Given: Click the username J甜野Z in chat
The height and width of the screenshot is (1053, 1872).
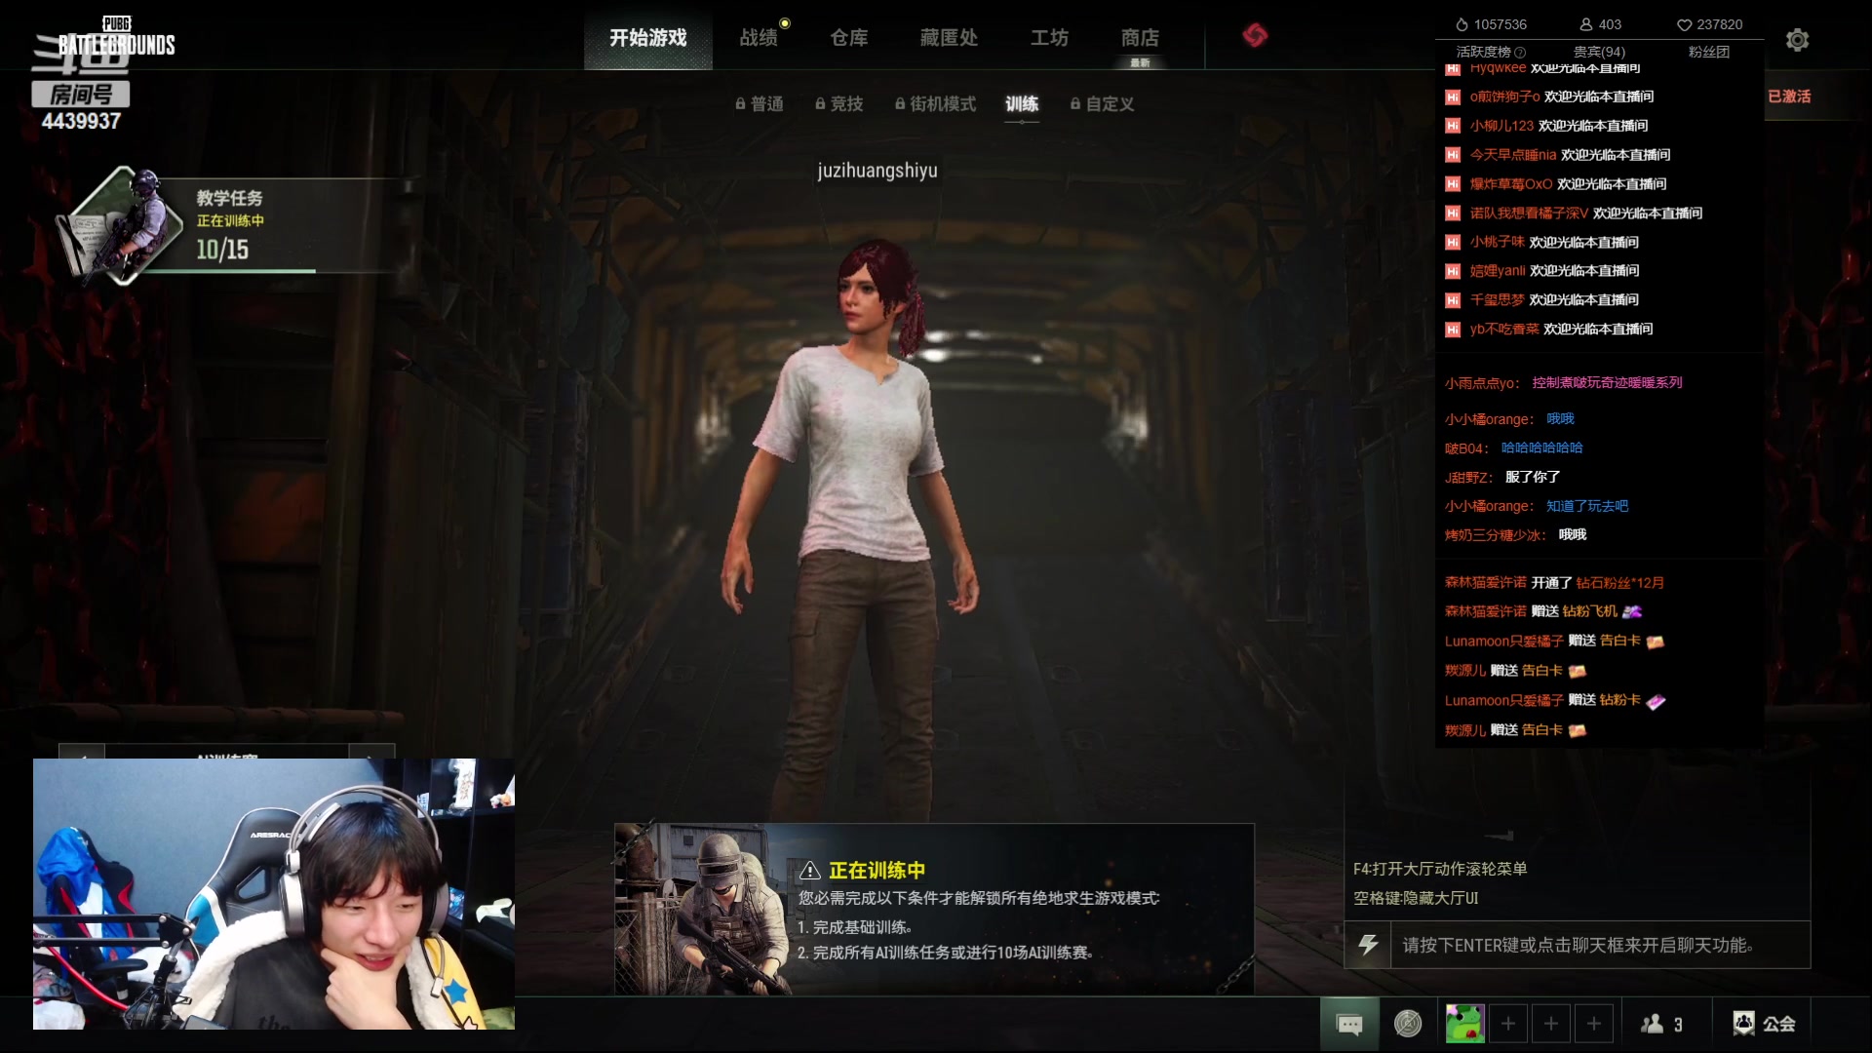Looking at the screenshot, I should 1468,478.
